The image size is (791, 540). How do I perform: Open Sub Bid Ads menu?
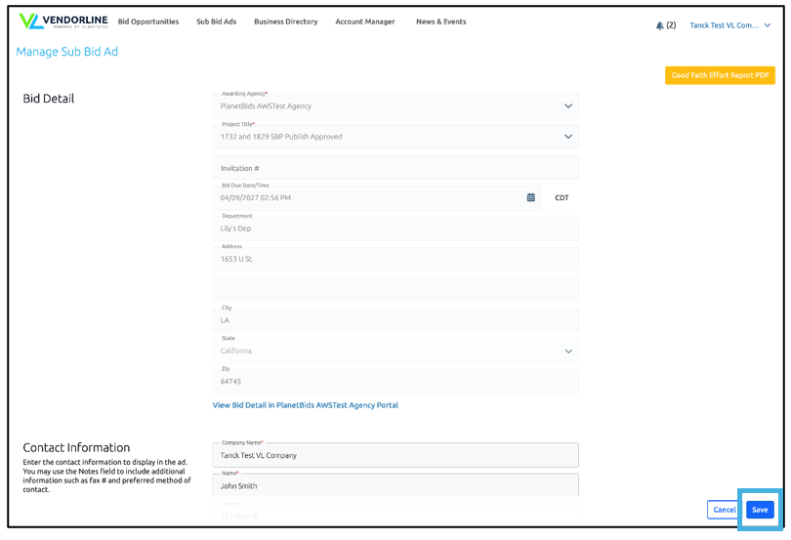point(217,21)
